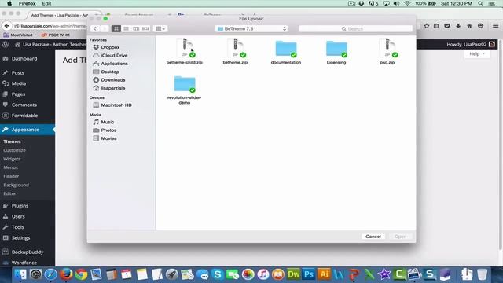Open Header submenu link
Screen dimensions: 503x283
click(x=11, y=176)
